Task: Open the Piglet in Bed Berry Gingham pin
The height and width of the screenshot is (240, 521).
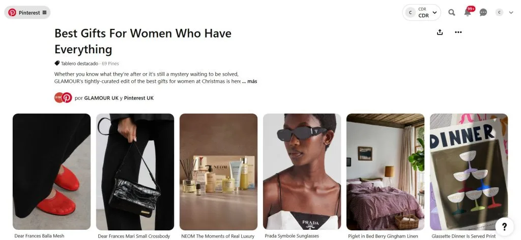Action: (386, 172)
